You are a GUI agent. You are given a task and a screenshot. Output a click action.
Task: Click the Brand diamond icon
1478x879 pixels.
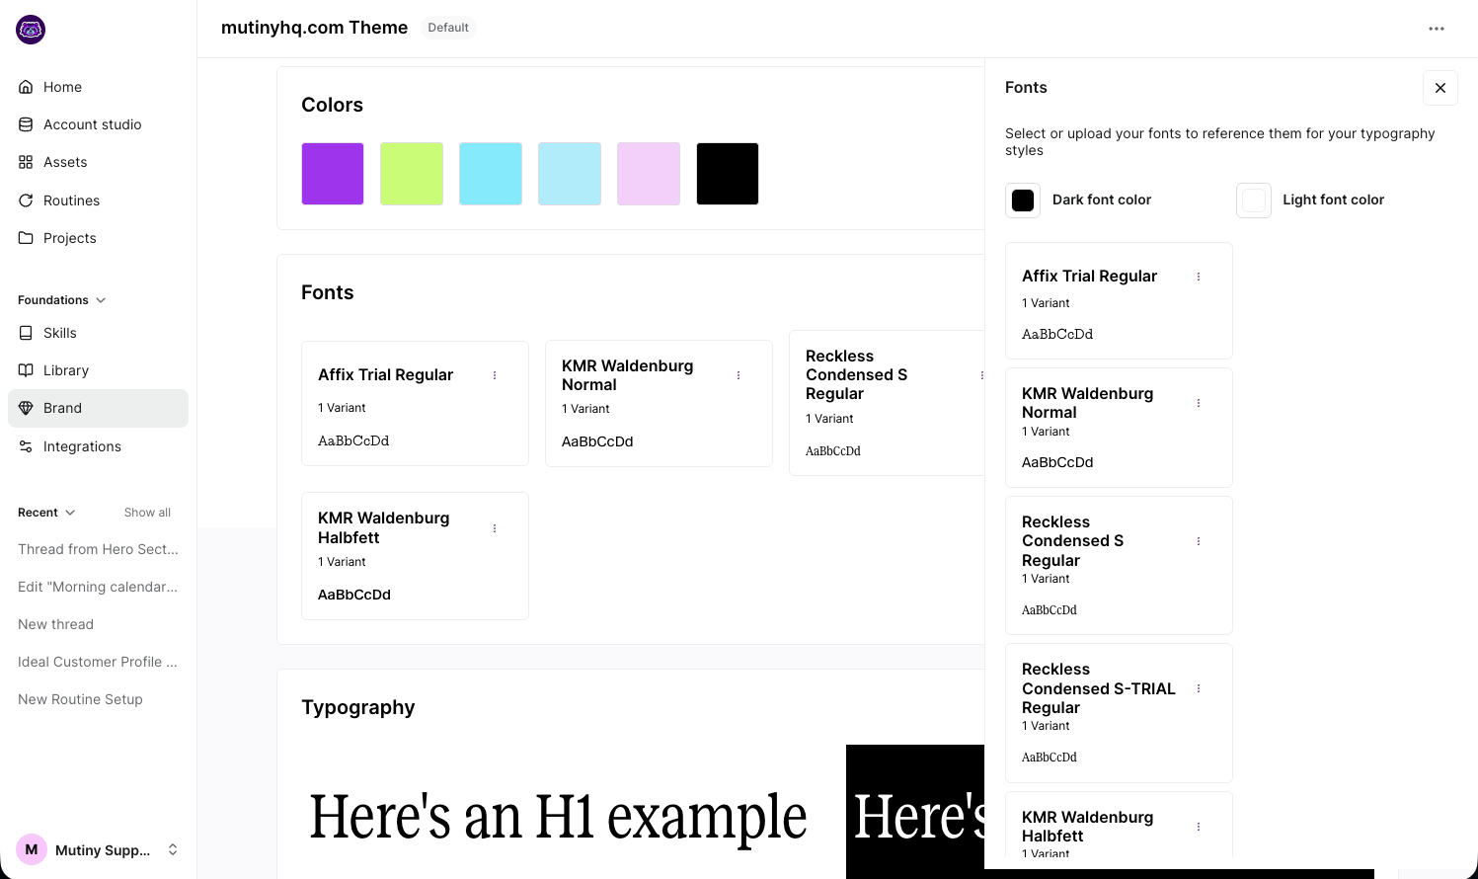(26, 408)
